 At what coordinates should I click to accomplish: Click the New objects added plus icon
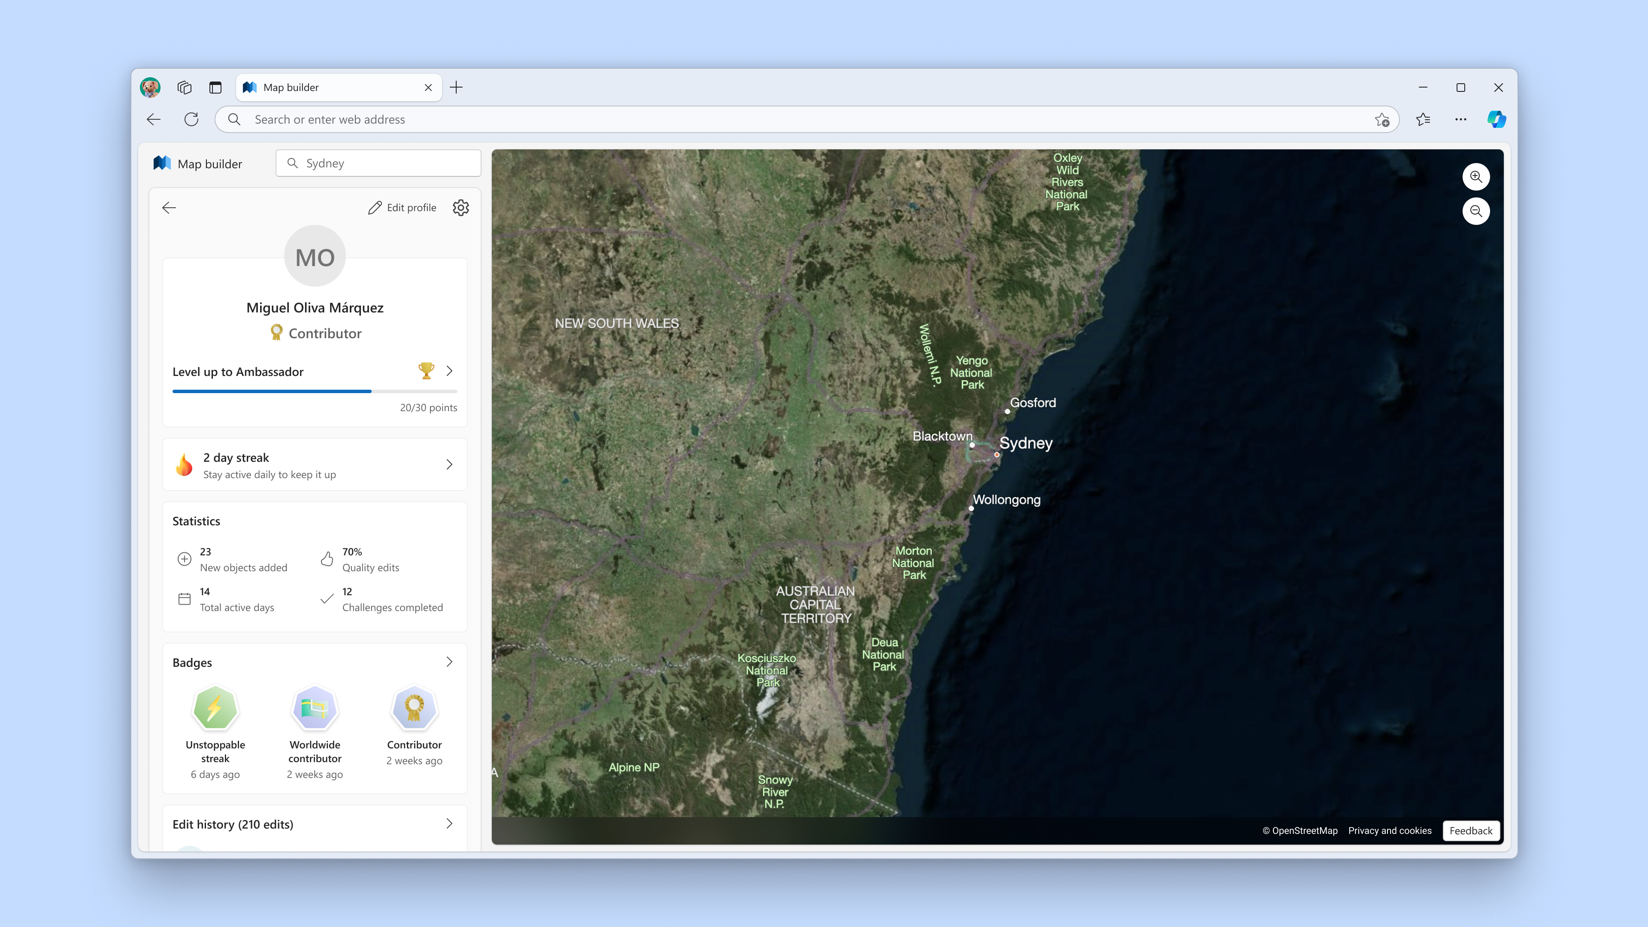click(184, 559)
